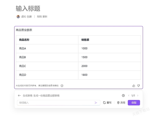156x118 pixels.
Task: Select the 销售额 header cell
Action: [109, 40]
